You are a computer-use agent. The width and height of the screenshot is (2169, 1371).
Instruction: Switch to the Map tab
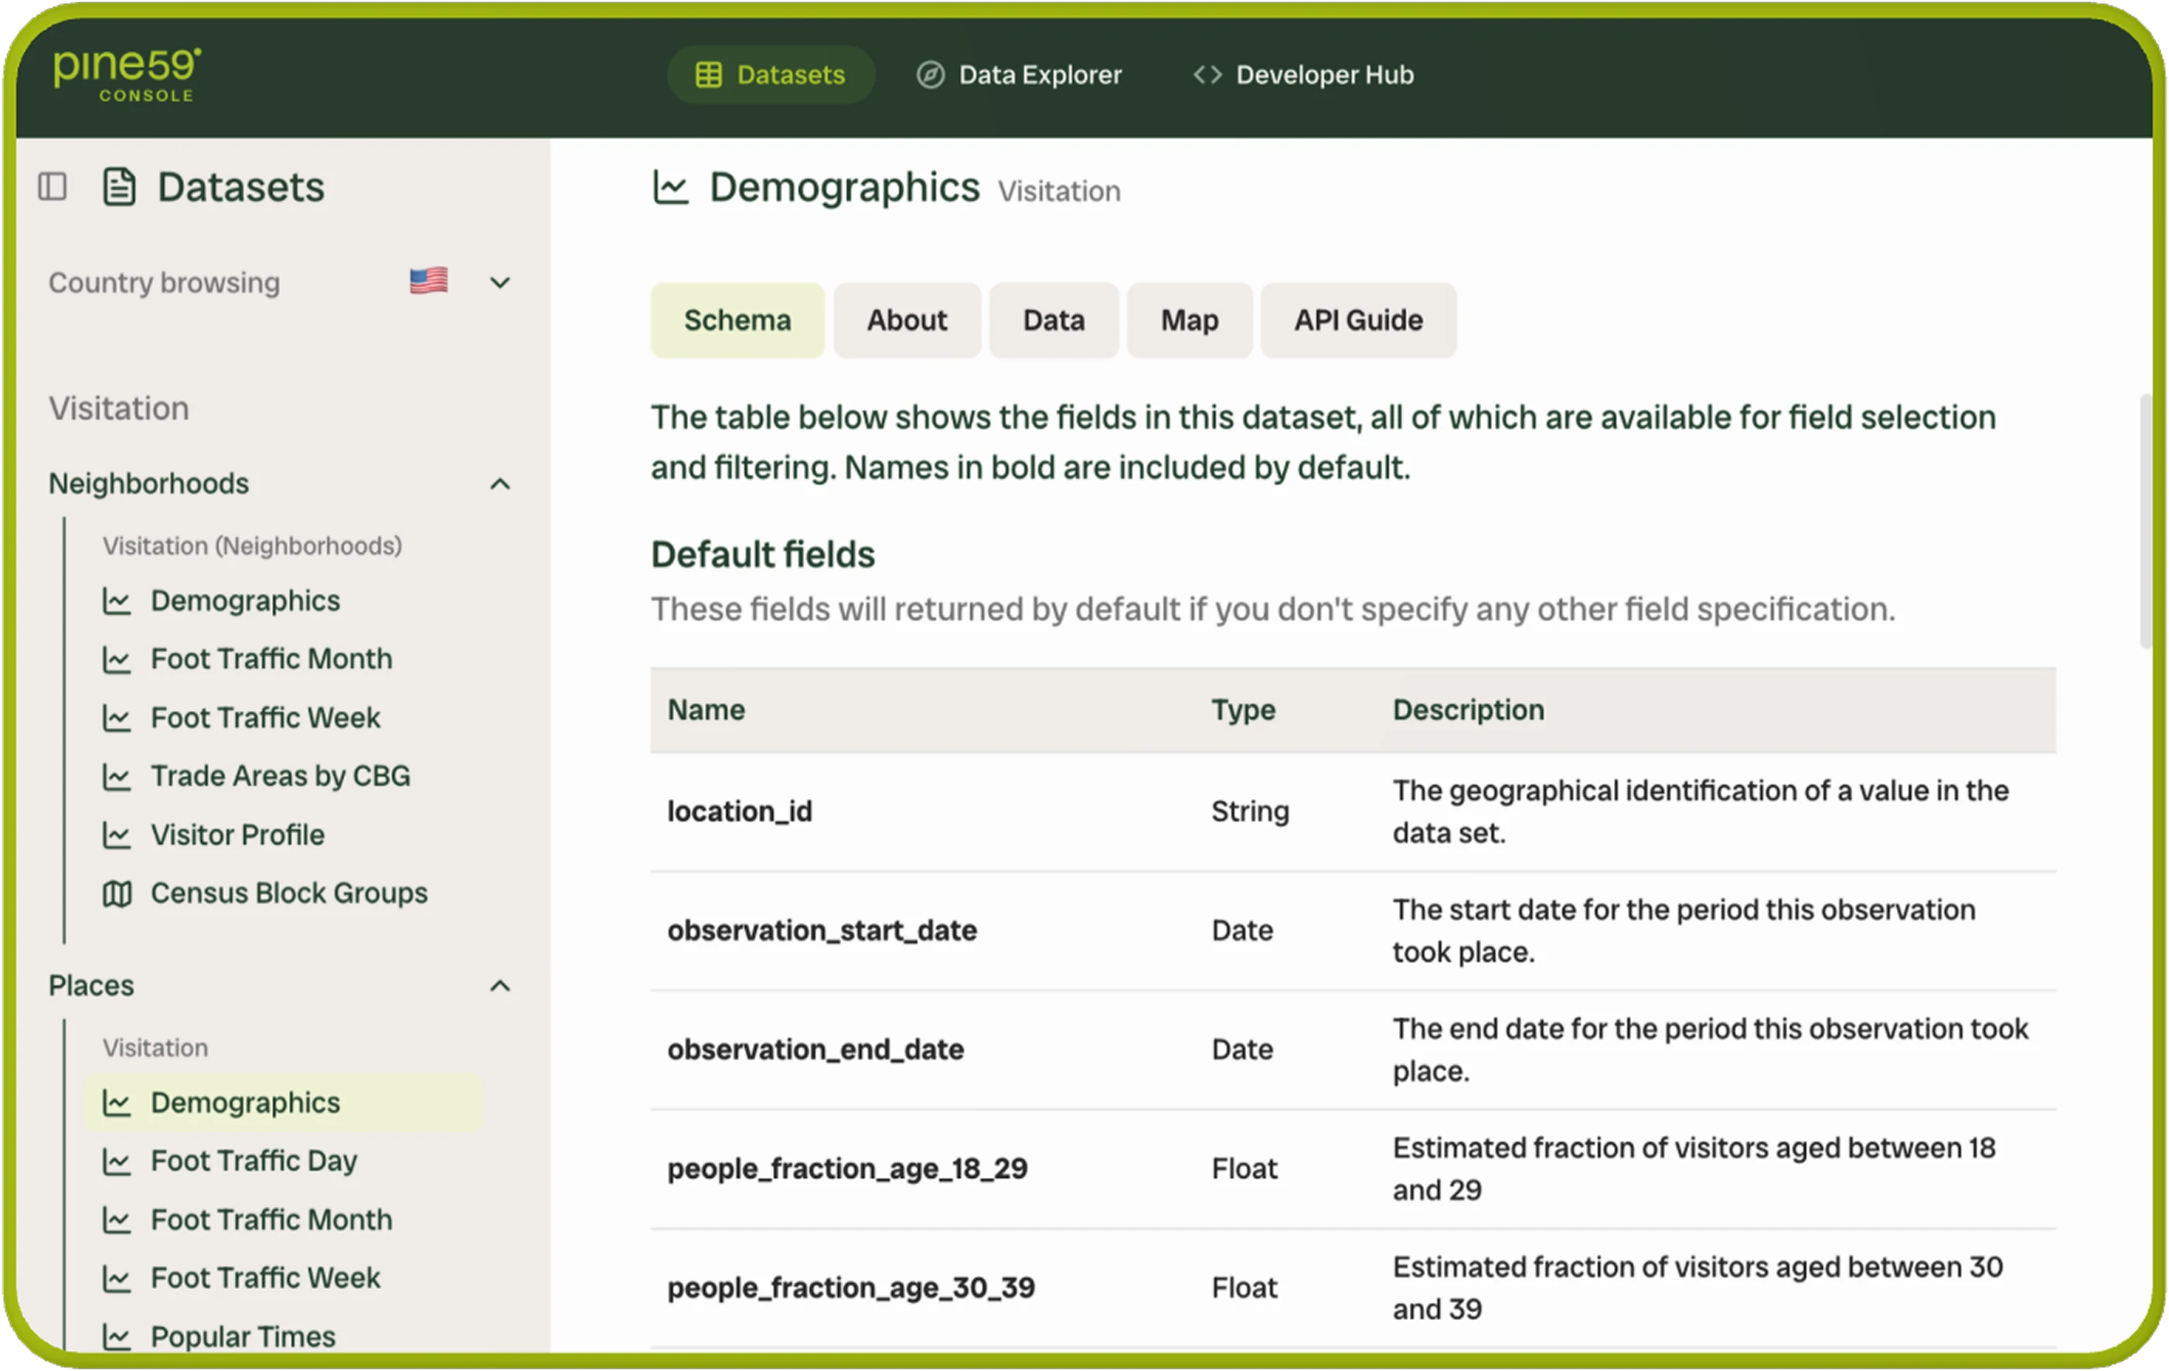[1190, 321]
